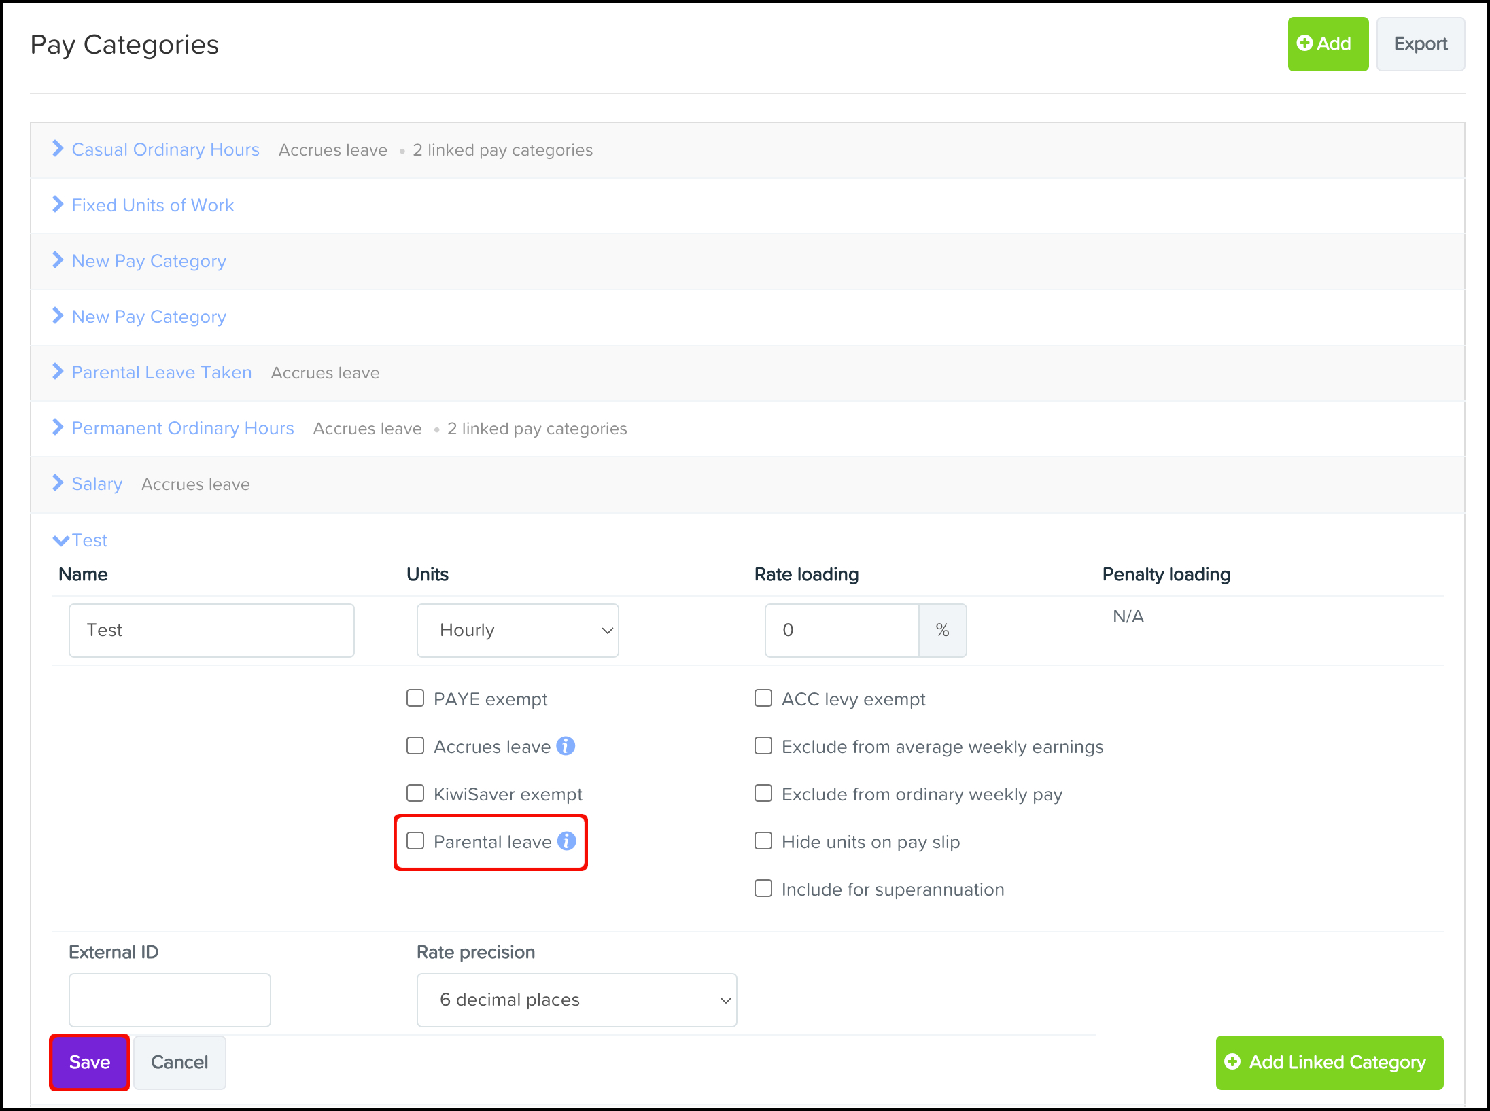Click the Parental leave info icon
1490x1111 pixels.
566,841
